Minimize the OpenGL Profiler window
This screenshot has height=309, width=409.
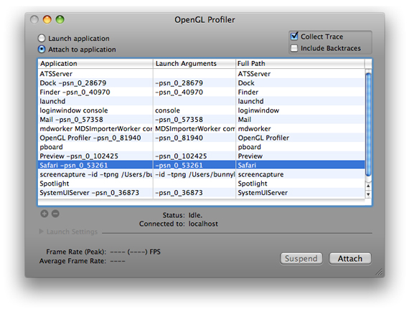(x=47, y=19)
